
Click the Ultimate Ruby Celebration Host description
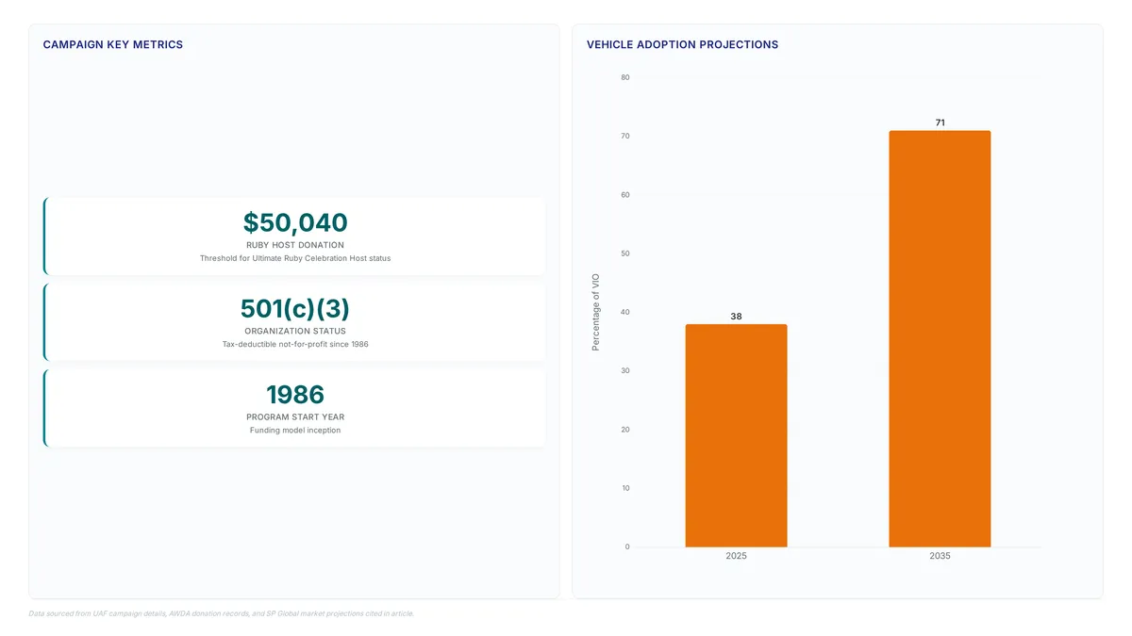click(x=295, y=258)
